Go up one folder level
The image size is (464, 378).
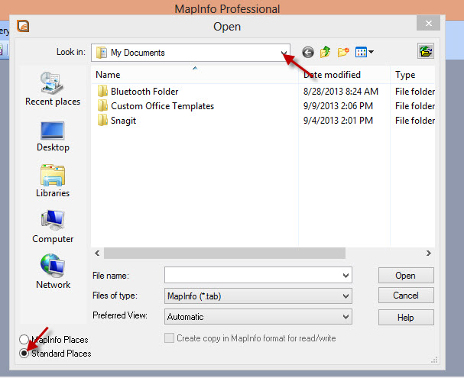pos(325,52)
